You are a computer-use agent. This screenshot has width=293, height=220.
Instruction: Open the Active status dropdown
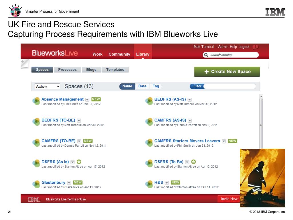(47, 87)
